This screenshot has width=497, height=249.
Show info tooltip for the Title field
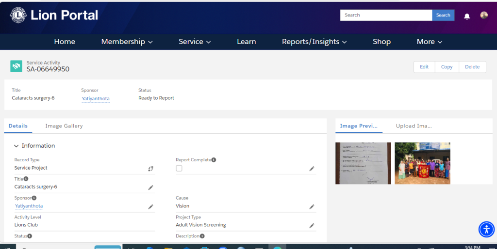(x=26, y=179)
